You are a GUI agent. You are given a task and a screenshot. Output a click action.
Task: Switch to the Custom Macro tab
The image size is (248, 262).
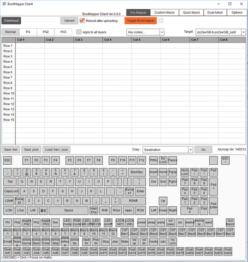coord(164,13)
